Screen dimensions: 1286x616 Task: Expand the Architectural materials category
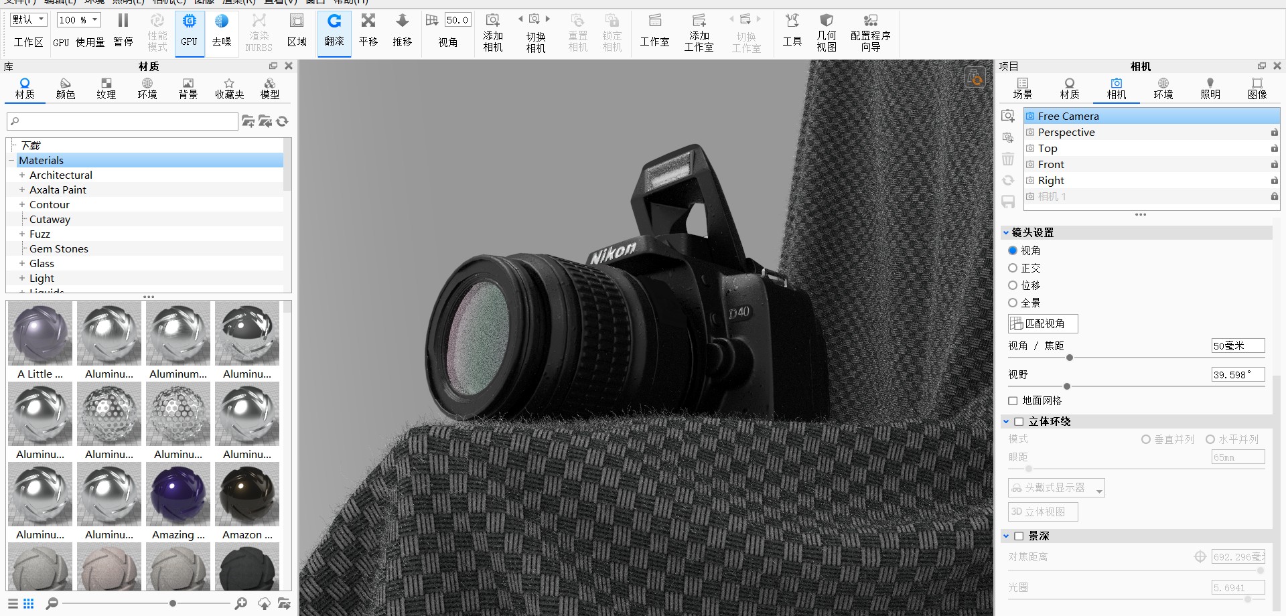tap(21, 175)
